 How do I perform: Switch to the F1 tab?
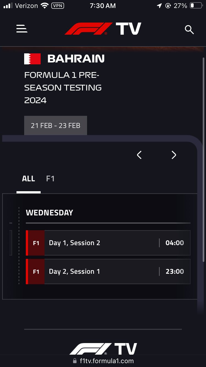(50, 179)
